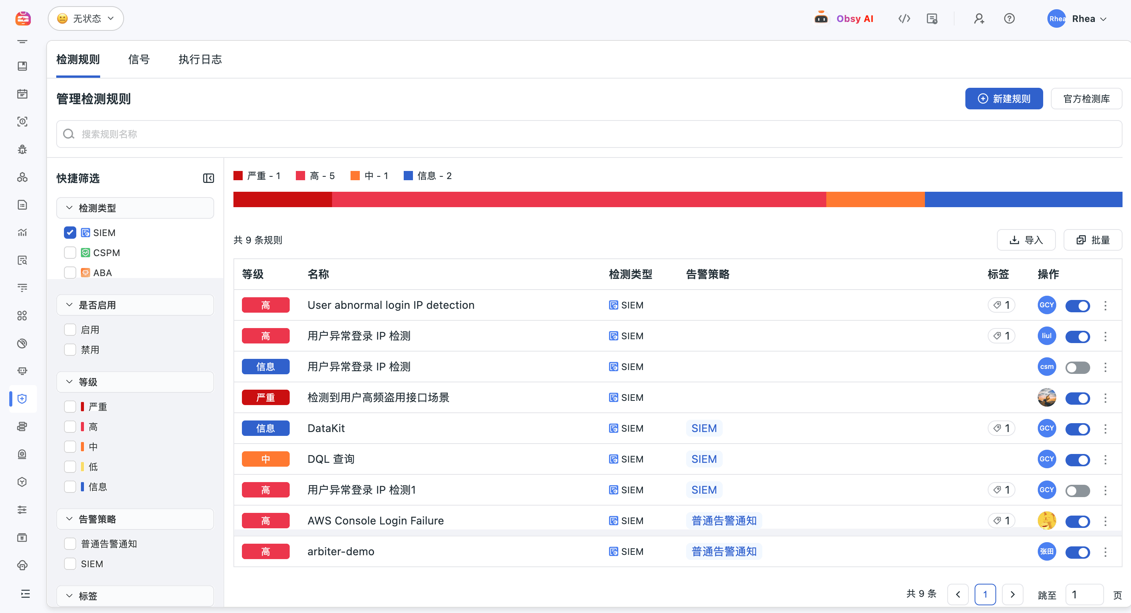The image size is (1131, 613).
Task: Click the document search icon in sidebar
Action: point(22,260)
